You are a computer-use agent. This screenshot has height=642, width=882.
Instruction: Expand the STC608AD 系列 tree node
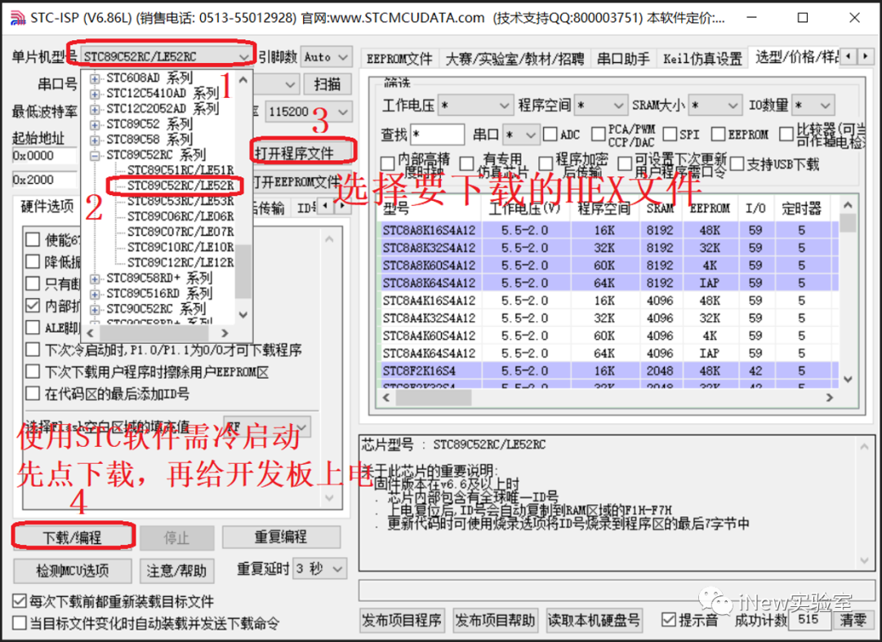[x=95, y=78]
